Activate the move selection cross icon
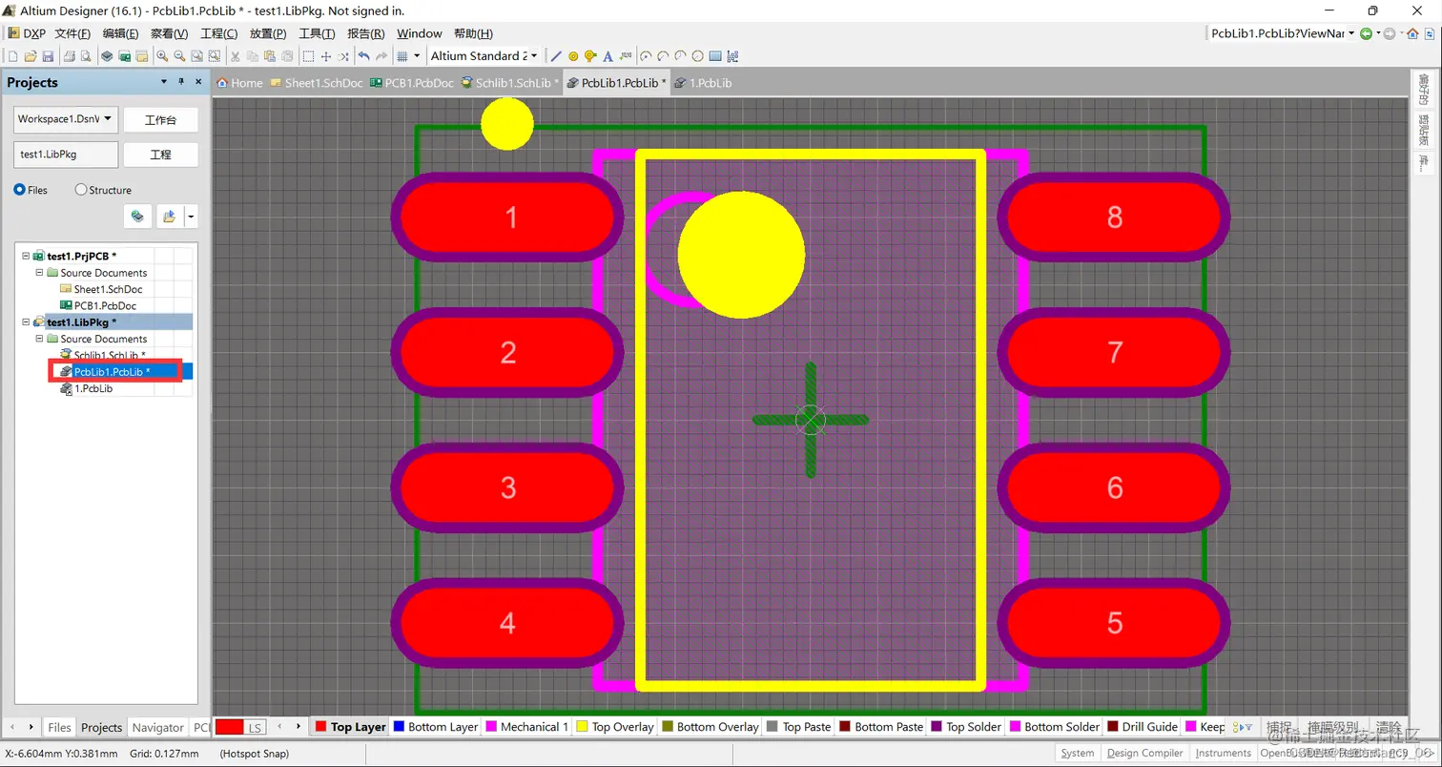The image size is (1442, 767). (x=325, y=56)
